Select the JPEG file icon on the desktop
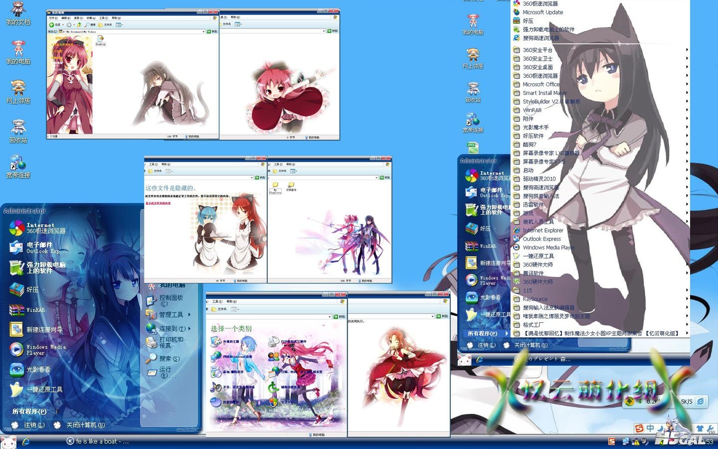 [473, 148]
